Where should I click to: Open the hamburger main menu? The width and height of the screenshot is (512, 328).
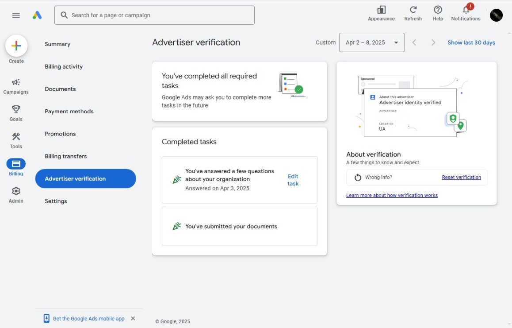click(x=16, y=15)
